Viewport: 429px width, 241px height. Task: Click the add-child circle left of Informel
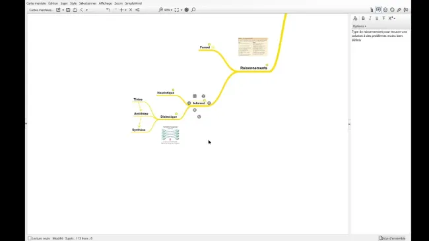point(189,103)
